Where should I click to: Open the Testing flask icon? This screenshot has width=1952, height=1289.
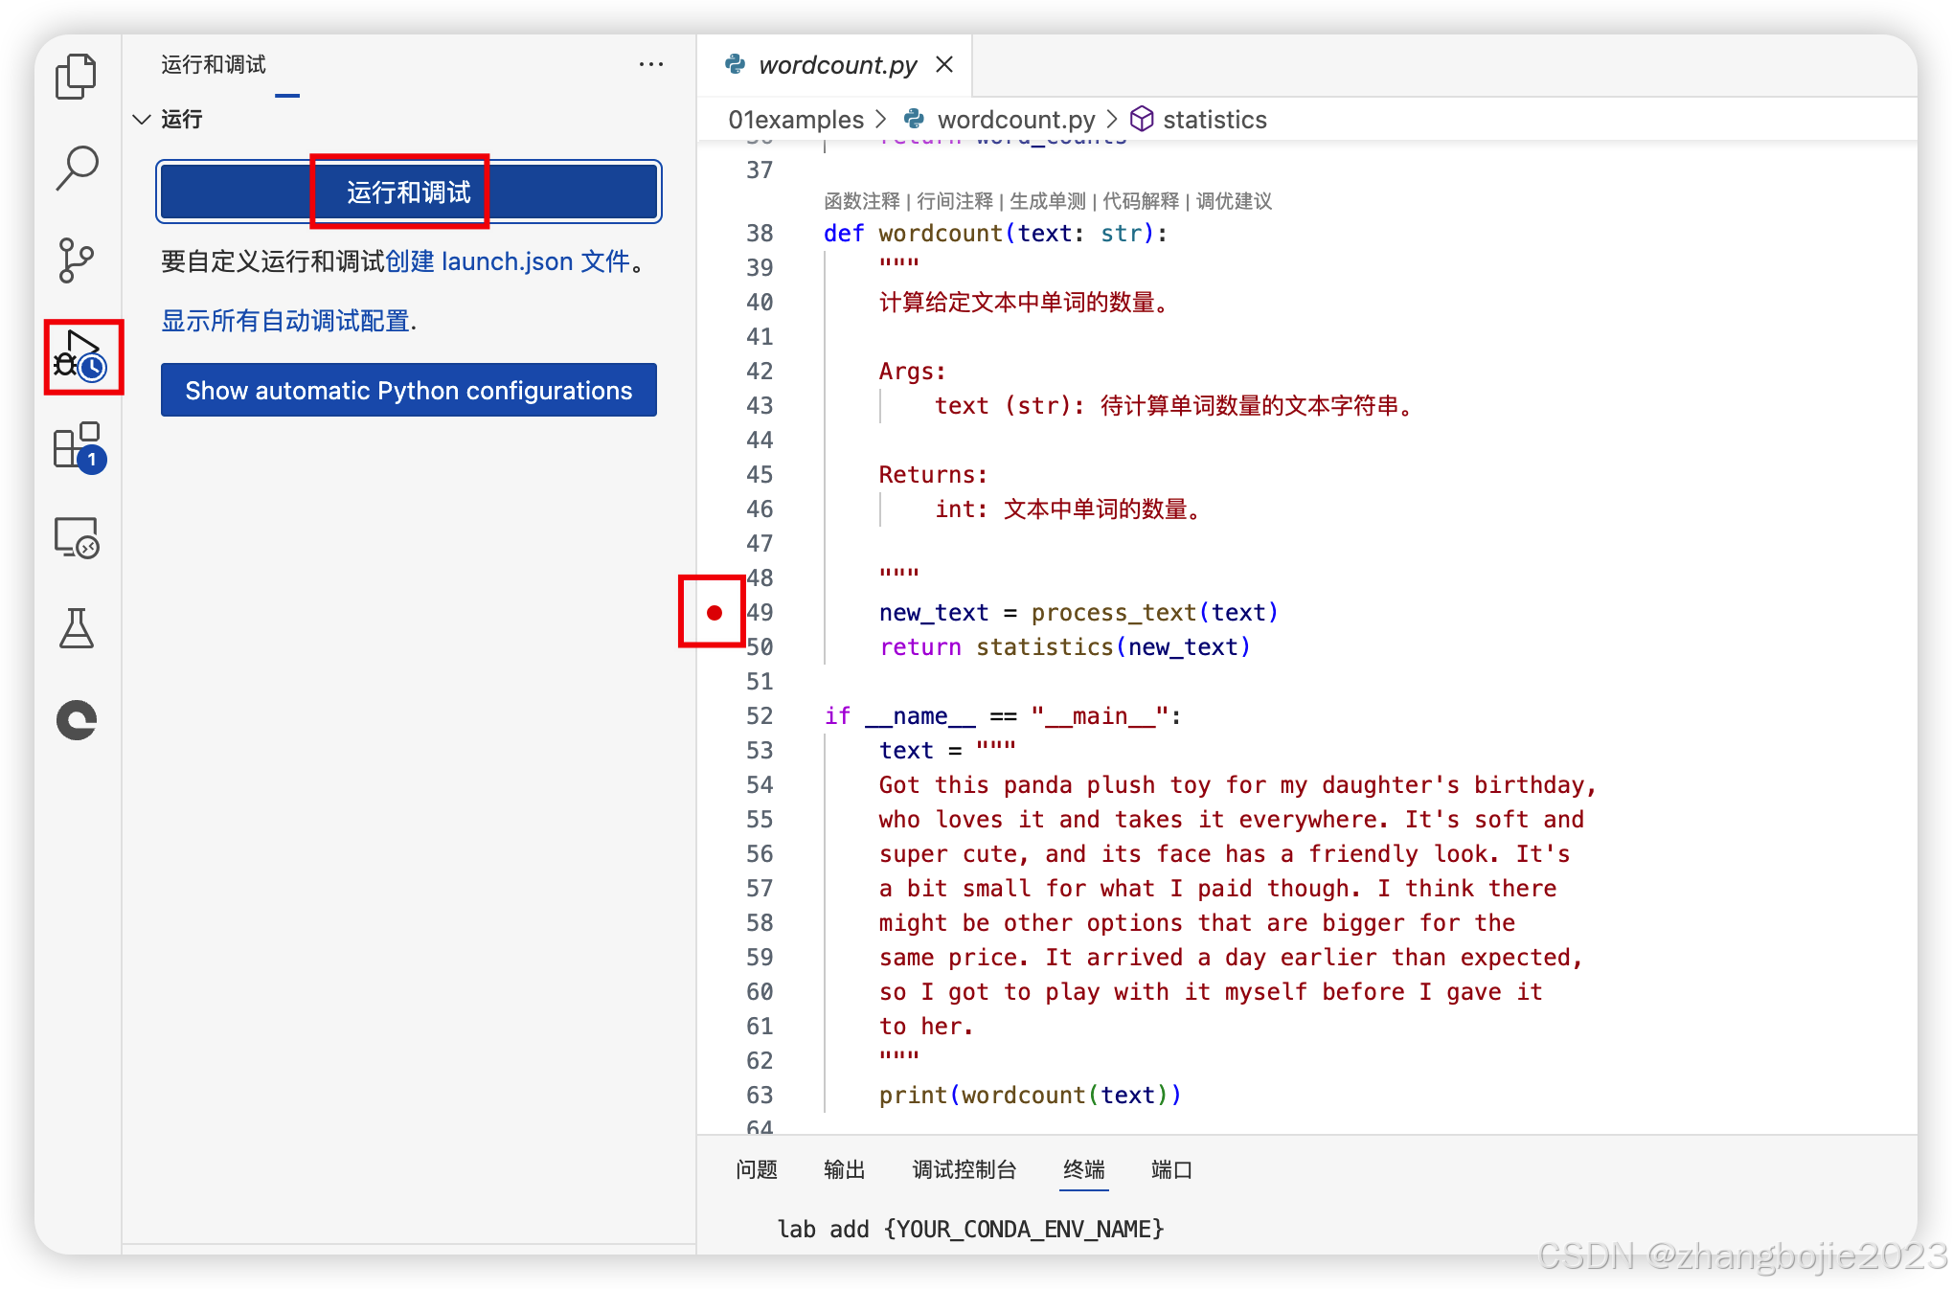pyautogui.click(x=77, y=629)
